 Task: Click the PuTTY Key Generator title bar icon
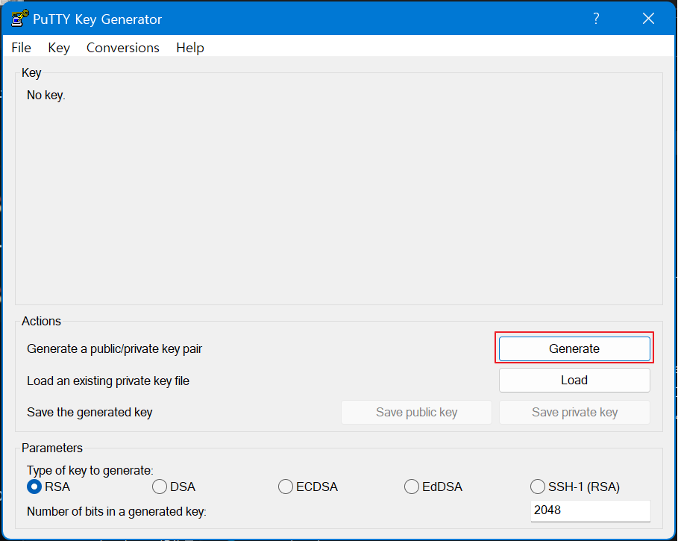click(x=19, y=19)
